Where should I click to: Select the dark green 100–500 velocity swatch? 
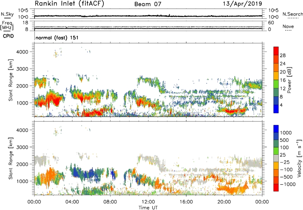276,144
